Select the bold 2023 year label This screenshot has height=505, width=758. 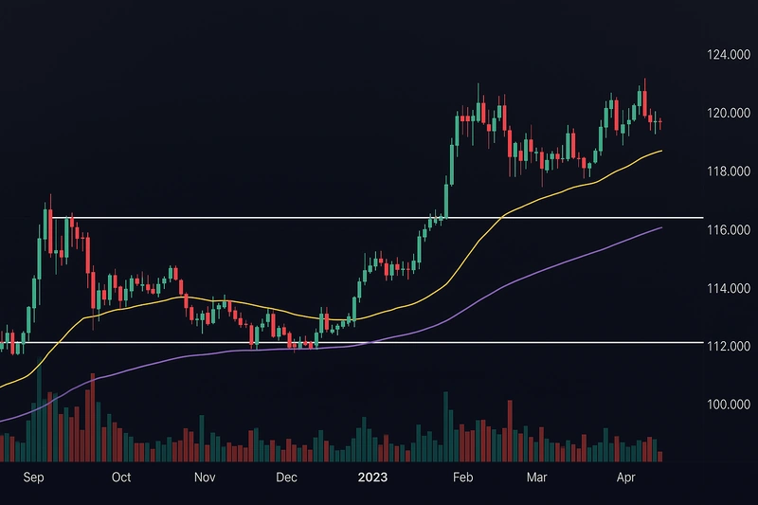coord(372,478)
